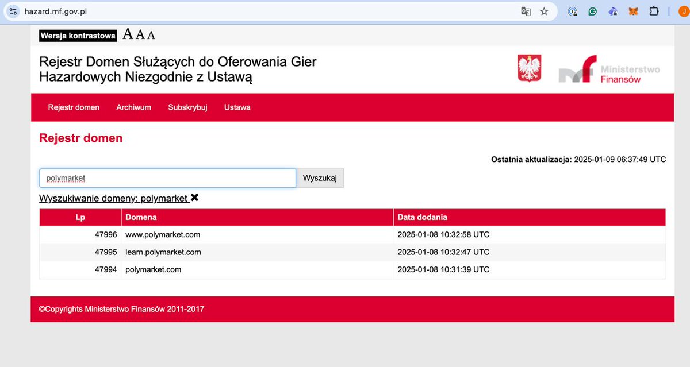The height and width of the screenshot is (367, 690).
Task: Click the Domena column header
Action: pyautogui.click(x=257, y=217)
